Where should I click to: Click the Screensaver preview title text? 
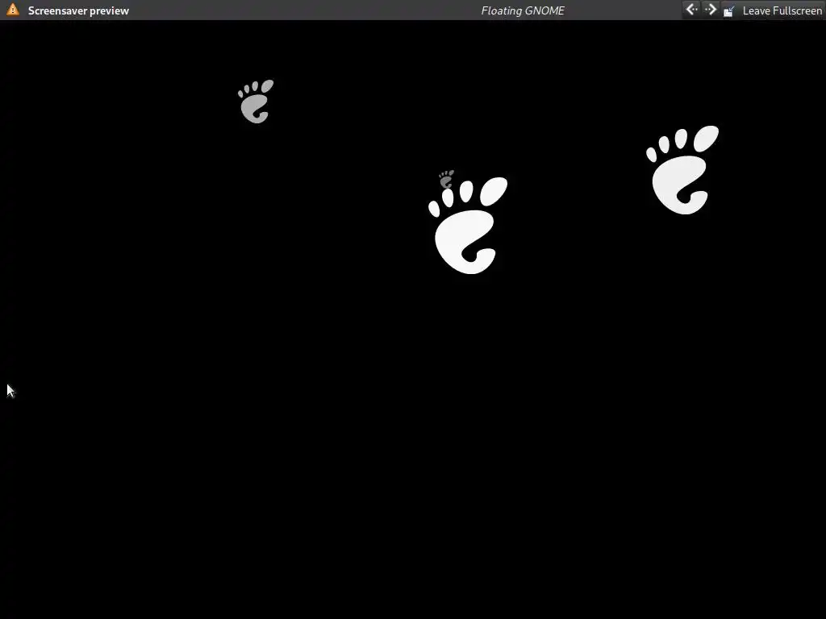pos(78,10)
